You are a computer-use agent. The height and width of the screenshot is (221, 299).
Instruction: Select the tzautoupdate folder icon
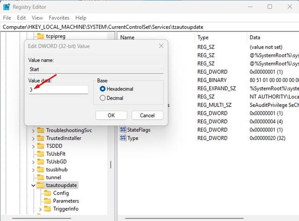point(40,185)
